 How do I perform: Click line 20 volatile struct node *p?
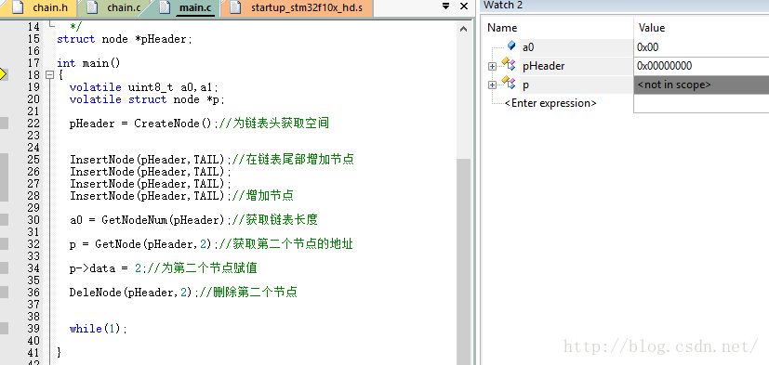[x=147, y=99]
